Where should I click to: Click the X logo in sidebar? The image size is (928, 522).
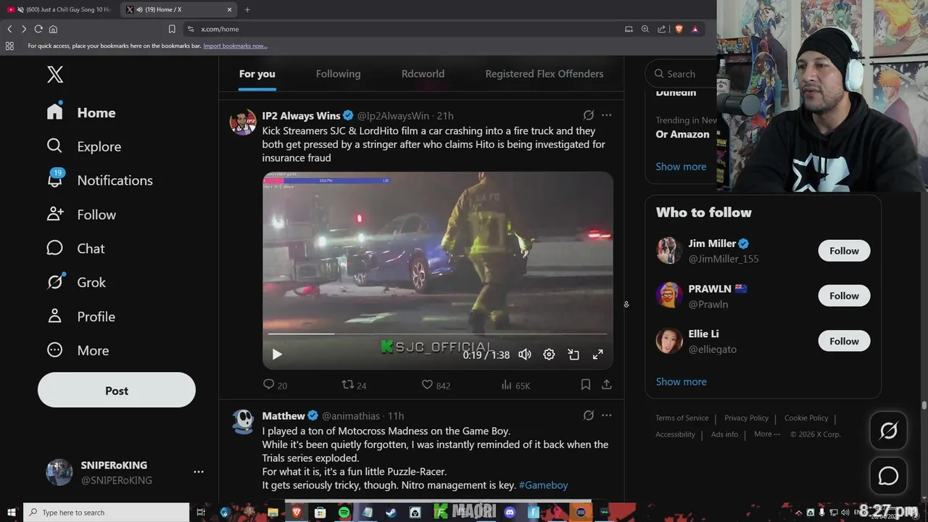[x=55, y=74]
